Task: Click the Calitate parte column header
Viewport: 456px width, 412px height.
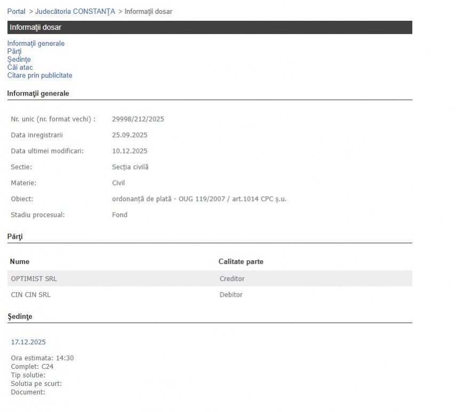Action: pos(241,262)
